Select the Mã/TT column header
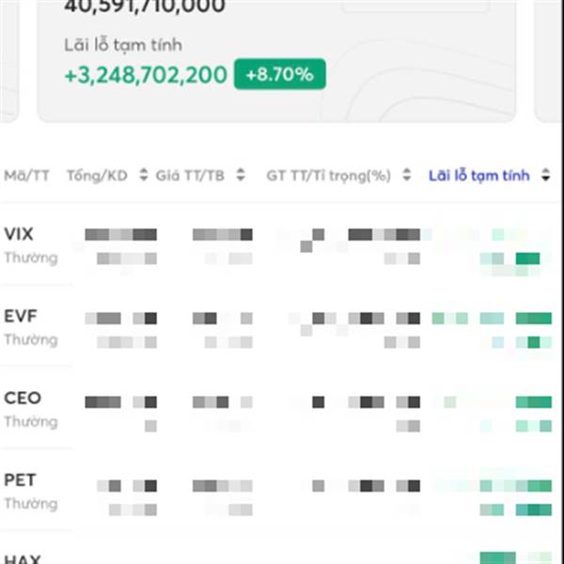Screen dimensions: 564x564 [26, 176]
